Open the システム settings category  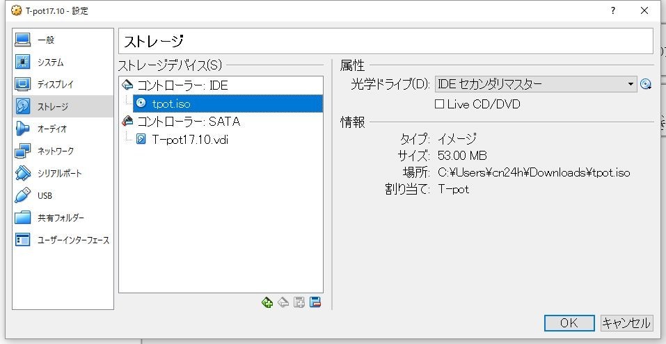pos(63,63)
